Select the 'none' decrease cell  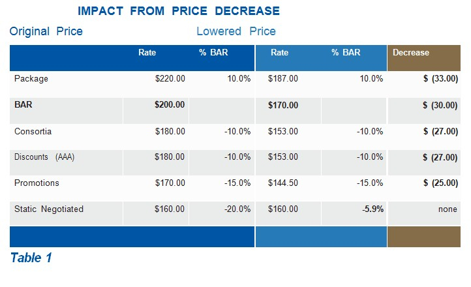coord(448,209)
